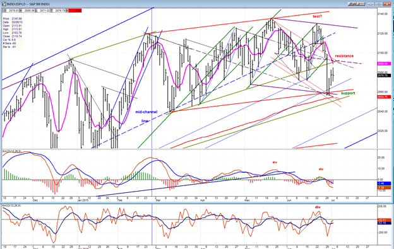Click the 200.00 axis label in the bottom panel
Image resolution: width=394 pixels, height=249 pixels.
click(381, 206)
